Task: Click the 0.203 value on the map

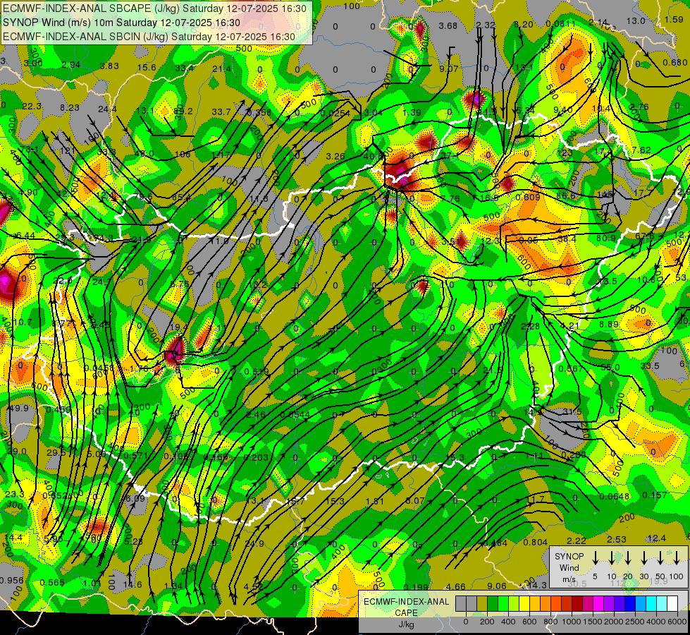Action: pos(256,457)
